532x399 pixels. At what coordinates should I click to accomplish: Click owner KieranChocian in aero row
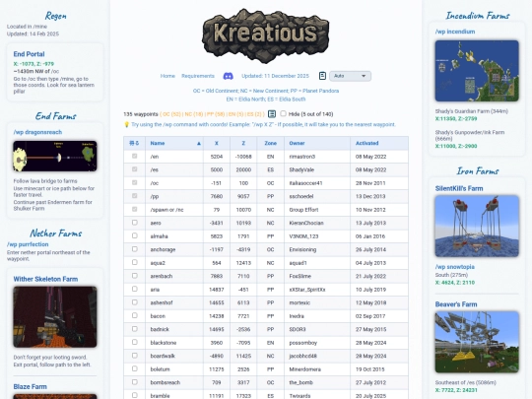click(306, 223)
